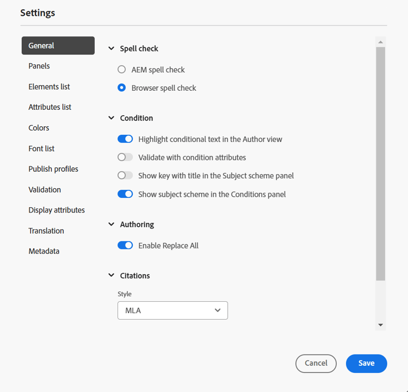Screen dimensions: 408x392
Task: Click the scrollbar down arrow
Action: 381,325
